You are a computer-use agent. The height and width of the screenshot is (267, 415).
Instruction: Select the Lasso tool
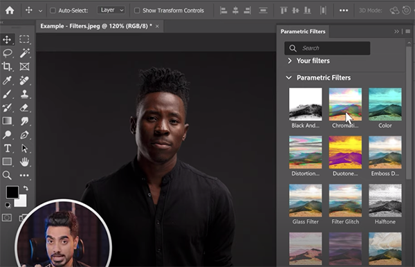pyautogui.click(x=7, y=53)
